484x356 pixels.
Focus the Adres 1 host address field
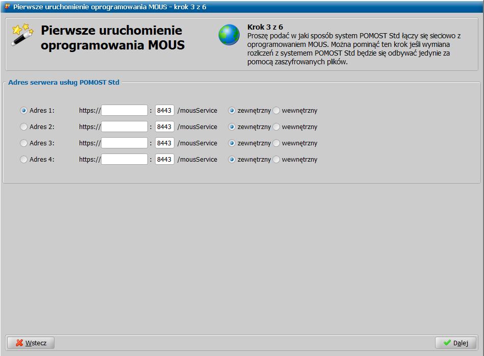pyautogui.click(x=124, y=111)
